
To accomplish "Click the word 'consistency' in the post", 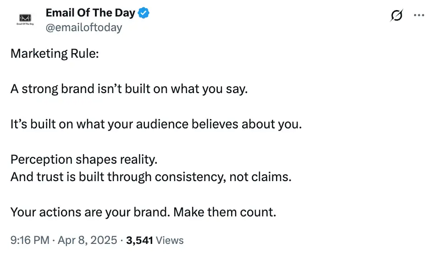I will coord(190,177).
